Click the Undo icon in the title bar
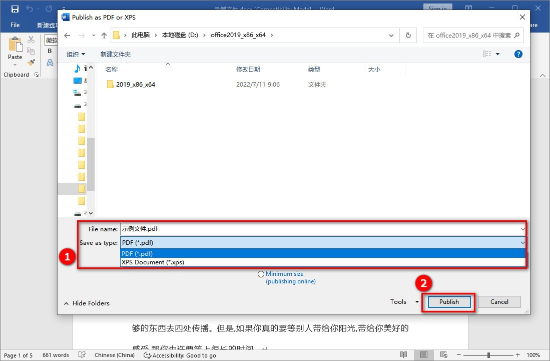Image resolution: width=550 pixels, height=361 pixels. [29, 8]
